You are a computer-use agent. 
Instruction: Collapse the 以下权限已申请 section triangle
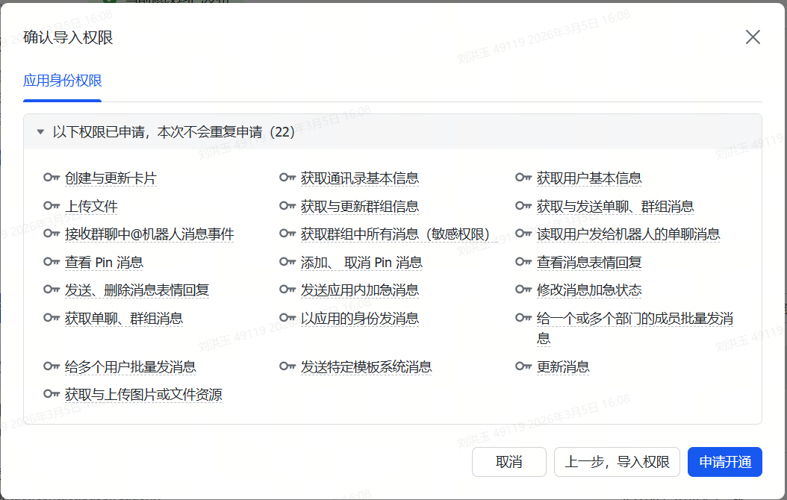pos(40,132)
